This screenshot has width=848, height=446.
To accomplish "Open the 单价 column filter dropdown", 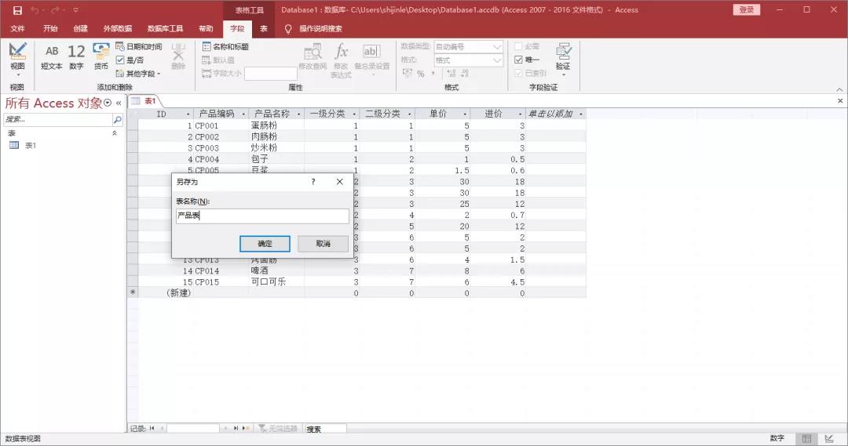I will click(x=465, y=114).
